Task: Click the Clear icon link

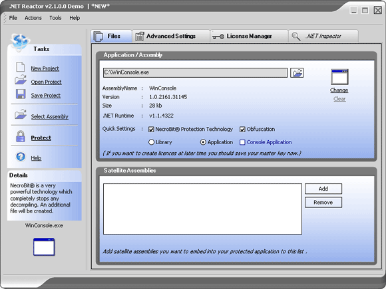Action: pos(339,99)
